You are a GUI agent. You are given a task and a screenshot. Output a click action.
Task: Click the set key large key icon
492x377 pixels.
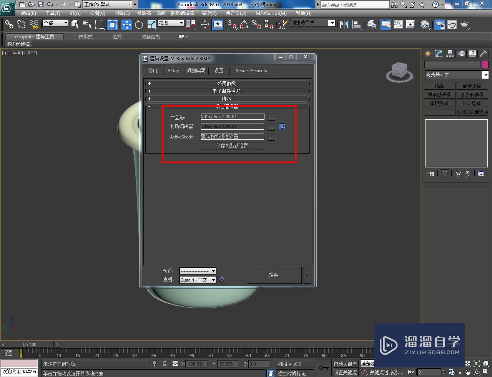click(x=324, y=368)
